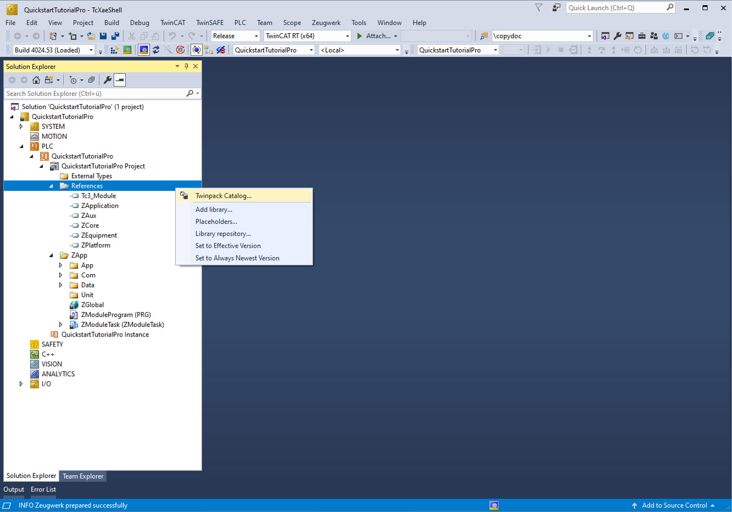Expand the App folder under ZApp
Viewport: 732px width, 512px height.
click(61, 265)
